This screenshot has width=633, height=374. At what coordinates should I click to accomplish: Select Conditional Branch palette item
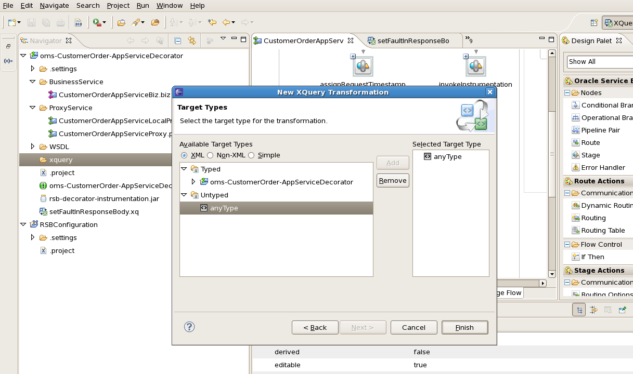[602, 105]
